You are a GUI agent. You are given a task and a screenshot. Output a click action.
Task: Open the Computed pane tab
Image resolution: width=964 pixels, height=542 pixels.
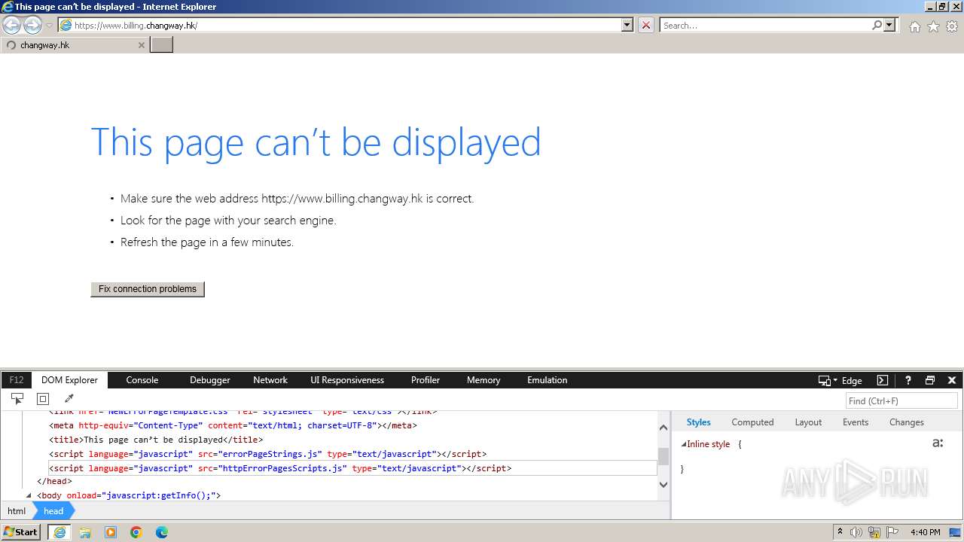(x=752, y=422)
